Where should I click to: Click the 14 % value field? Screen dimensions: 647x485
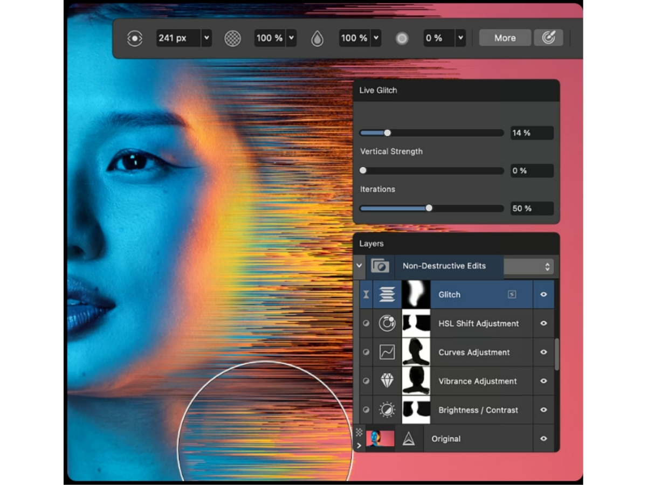pyautogui.click(x=532, y=133)
